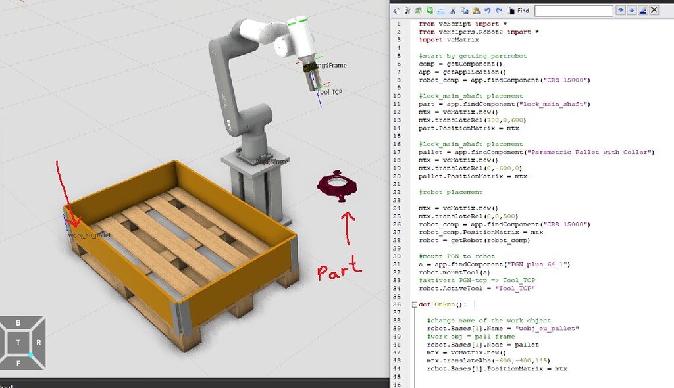This screenshot has width=674, height=388.
Task: Click inside the Find search field
Action: coord(573,11)
